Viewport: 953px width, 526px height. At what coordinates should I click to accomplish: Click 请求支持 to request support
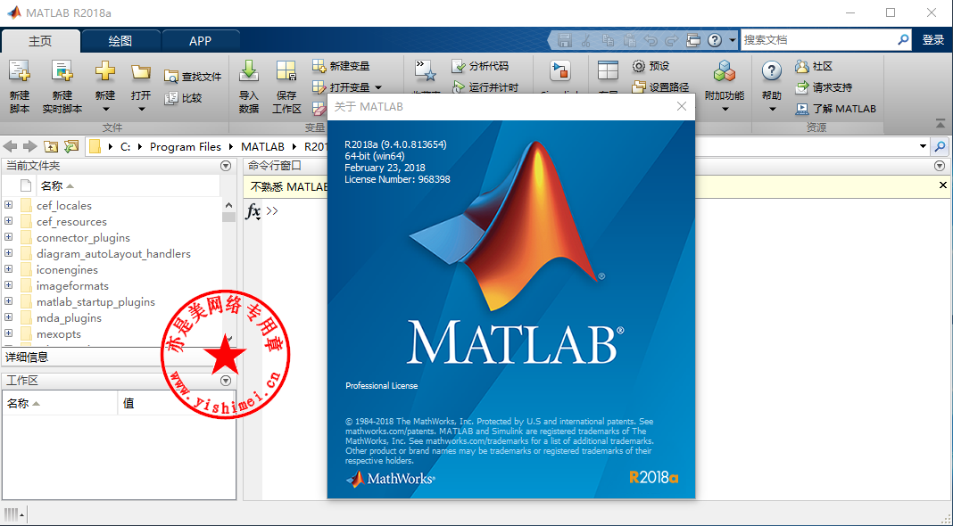(x=824, y=87)
